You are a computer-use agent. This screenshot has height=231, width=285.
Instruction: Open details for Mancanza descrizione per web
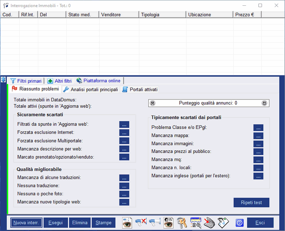(124, 149)
